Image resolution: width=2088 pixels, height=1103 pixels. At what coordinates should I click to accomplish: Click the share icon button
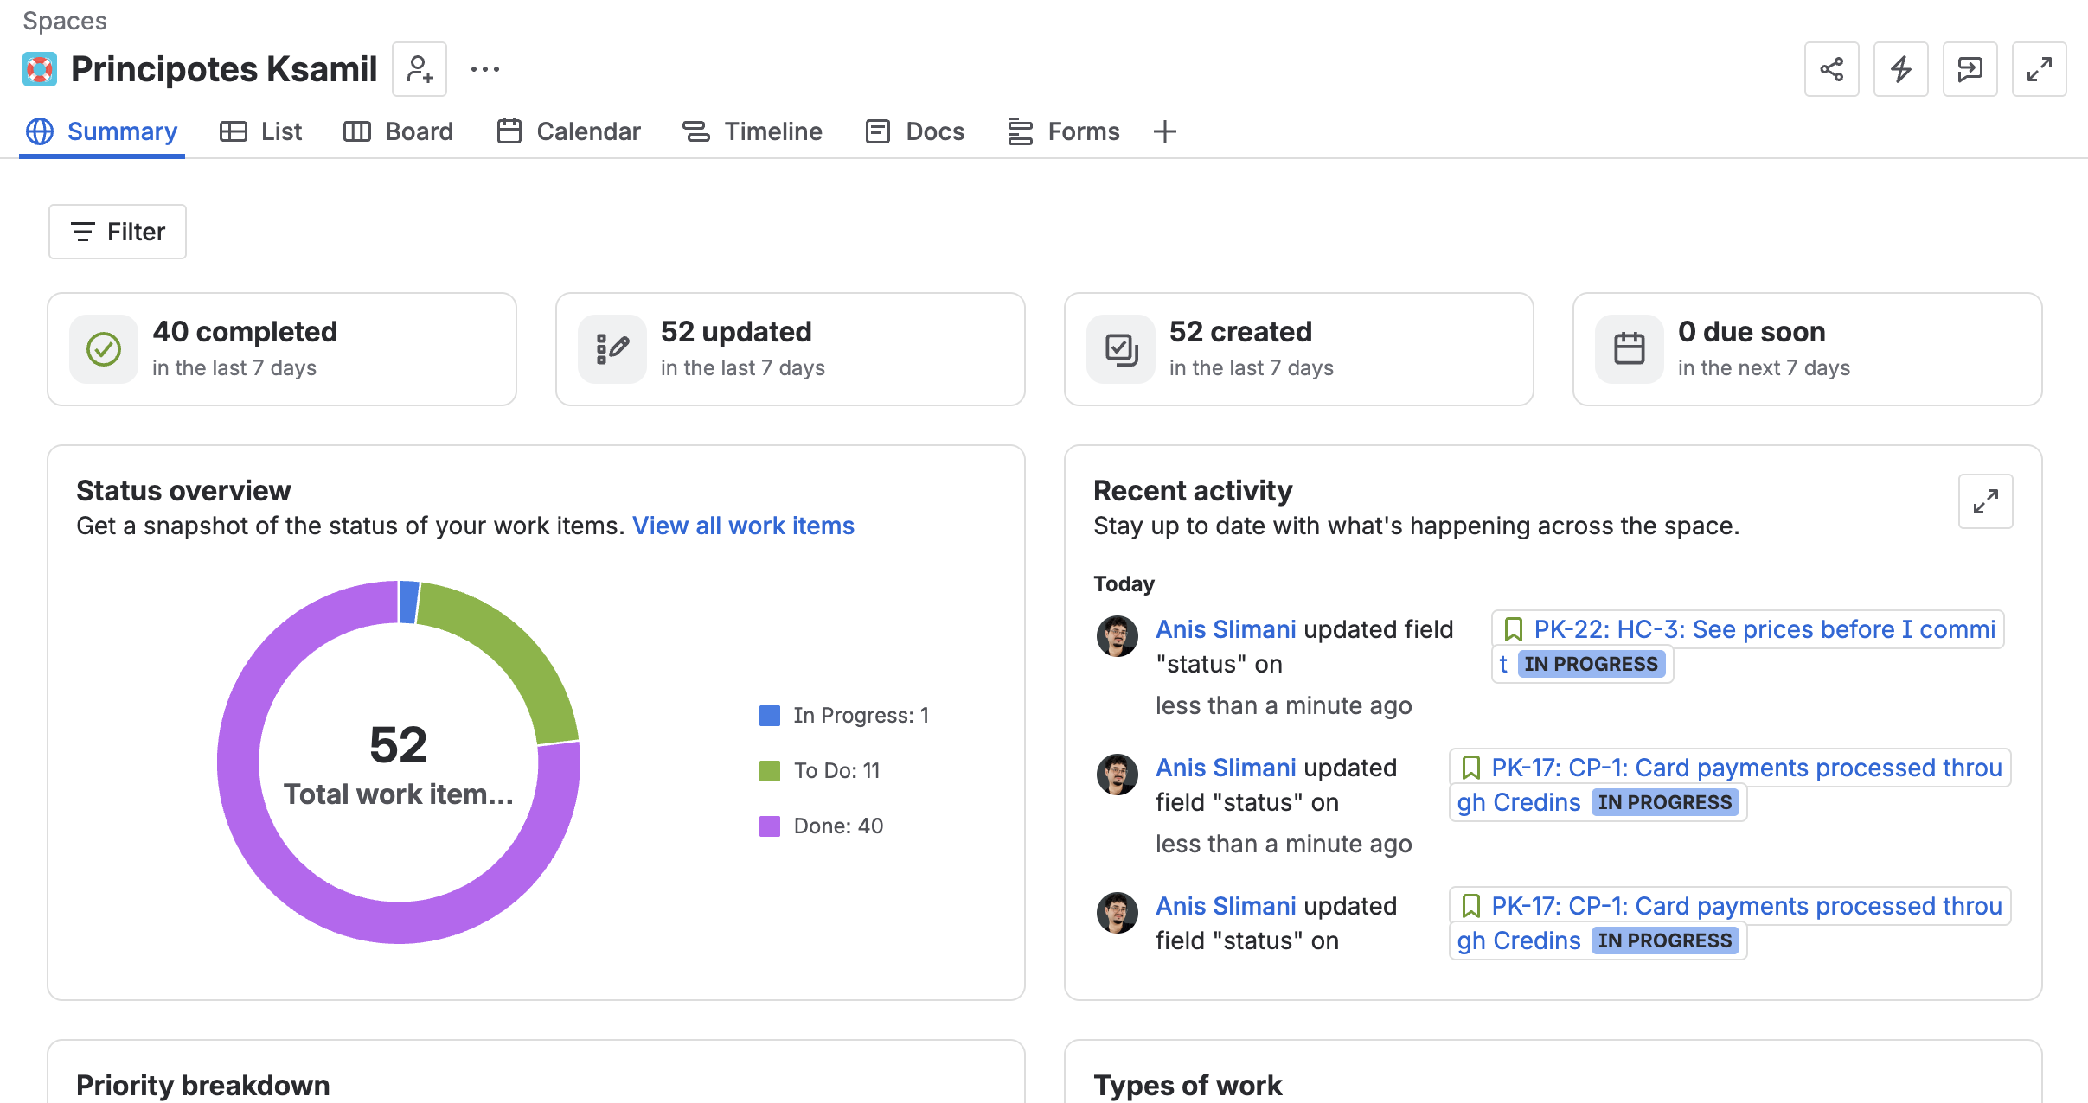coord(1832,69)
